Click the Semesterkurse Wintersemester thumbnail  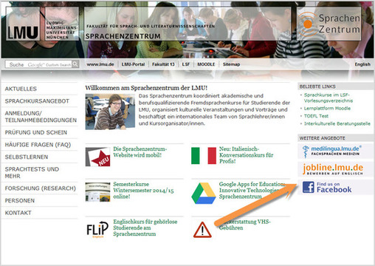coord(97,192)
